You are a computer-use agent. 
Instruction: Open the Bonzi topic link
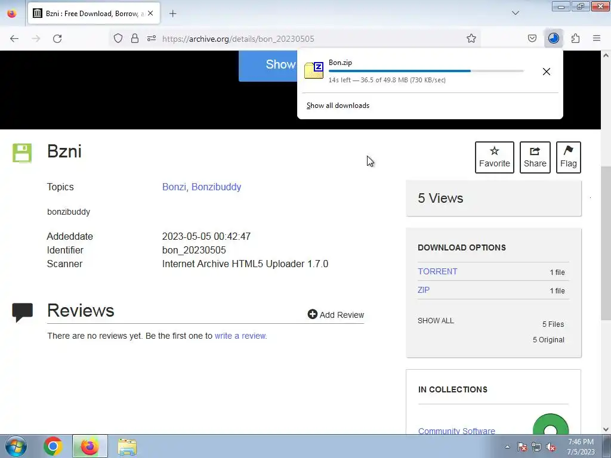click(x=174, y=187)
